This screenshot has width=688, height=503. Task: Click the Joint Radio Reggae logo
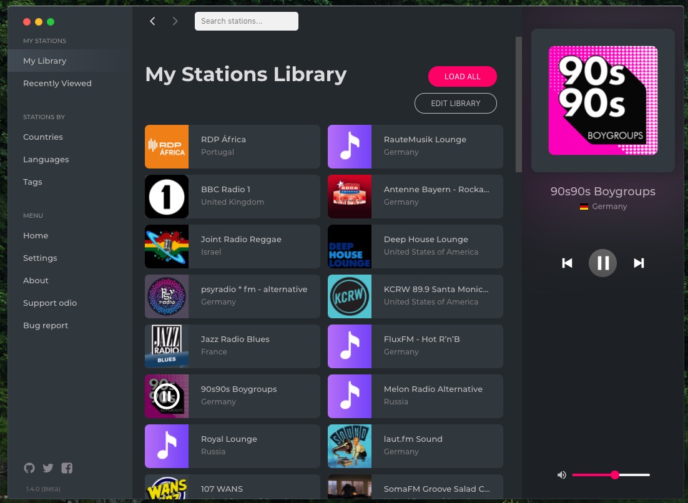[x=167, y=247]
